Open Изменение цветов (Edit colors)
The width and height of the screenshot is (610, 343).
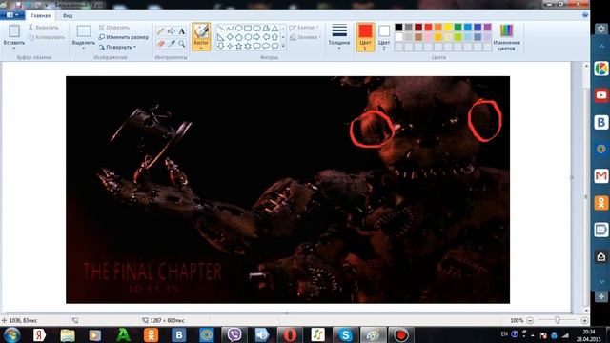tap(506, 37)
